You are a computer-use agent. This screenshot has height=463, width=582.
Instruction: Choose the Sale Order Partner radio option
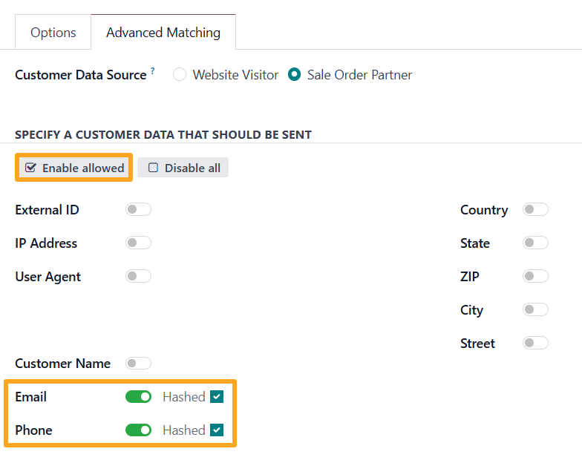295,75
